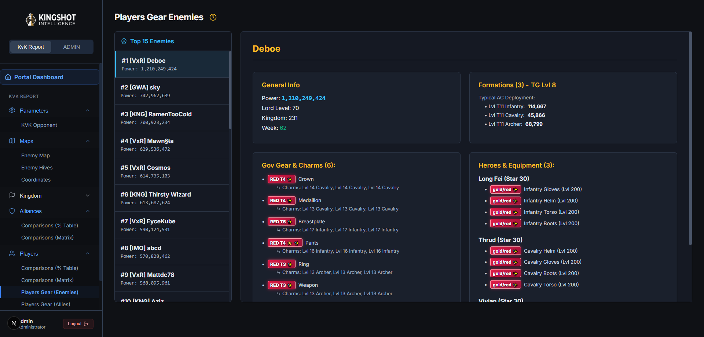Open Players Comparisons (Matrix)
The image size is (704, 337).
(x=47, y=280)
